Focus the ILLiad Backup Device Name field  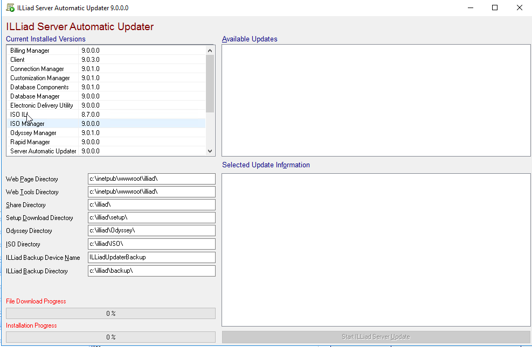click(151, 258)
